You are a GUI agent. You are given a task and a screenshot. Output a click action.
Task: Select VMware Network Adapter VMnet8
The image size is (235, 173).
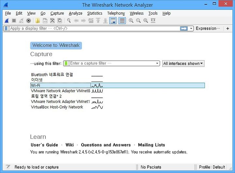[61, 91]
